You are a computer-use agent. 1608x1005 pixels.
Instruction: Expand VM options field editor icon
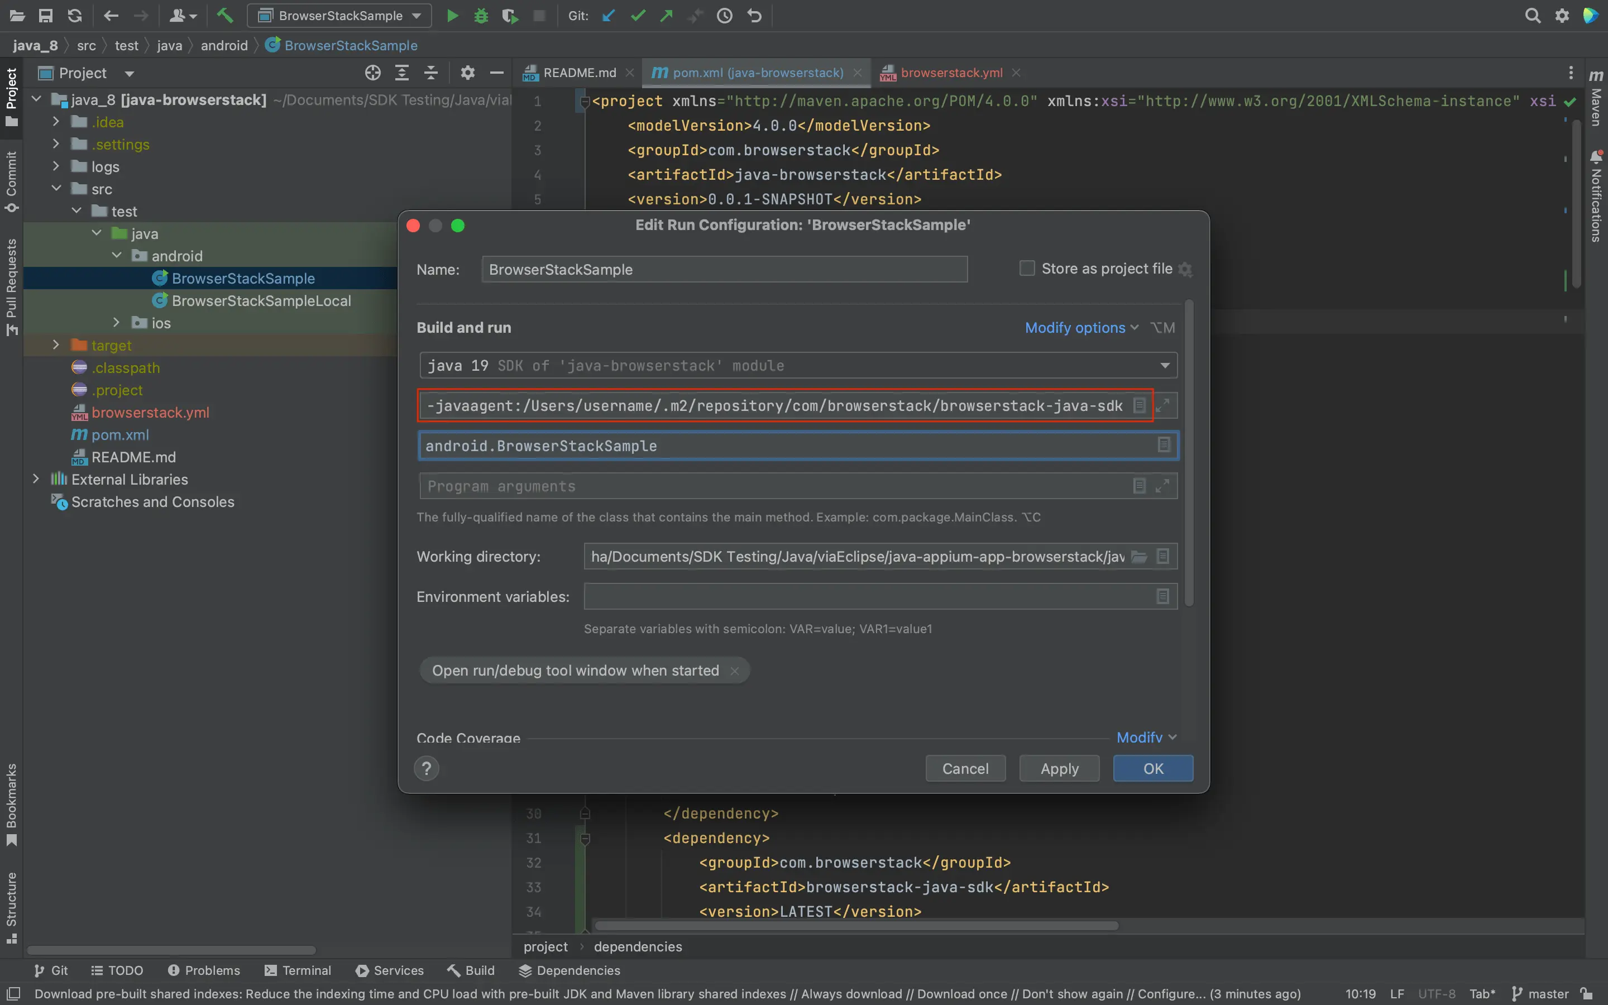tap(1162, 405)
